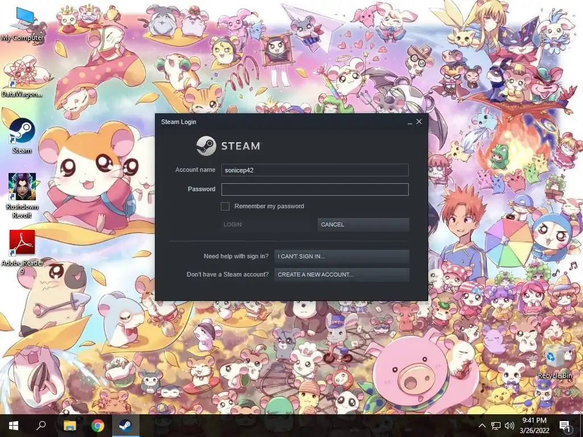Viewport: 583px width, 437px height.
Task: Close the Steam Login window
Action: pos(419,122)
